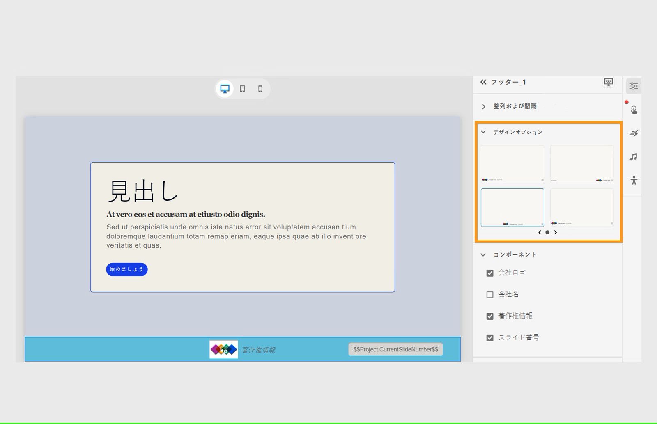657x424 pixels.
Task: Choose the bottom-right footer design thumbnail
Action: [x=582, y=208]
